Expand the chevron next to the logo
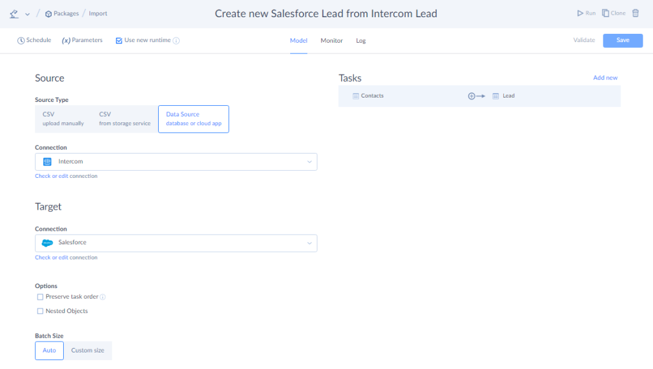The width and height of the screenshot is (653, 369). (27, 14)
